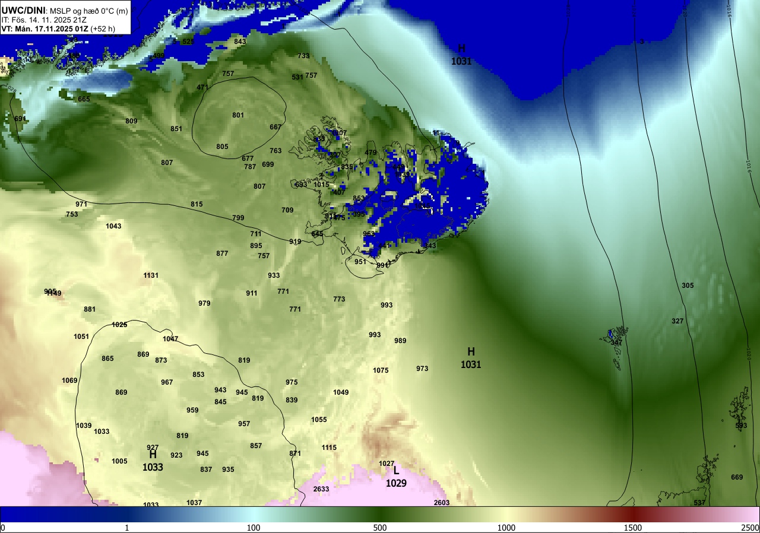
Task: Select the 967 height value
Action: coord(167,382)
